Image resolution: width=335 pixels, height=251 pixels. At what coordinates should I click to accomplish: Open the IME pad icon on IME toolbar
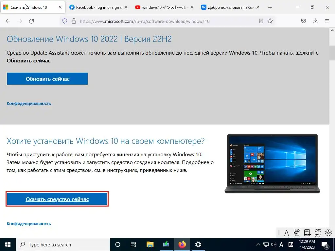297,233
